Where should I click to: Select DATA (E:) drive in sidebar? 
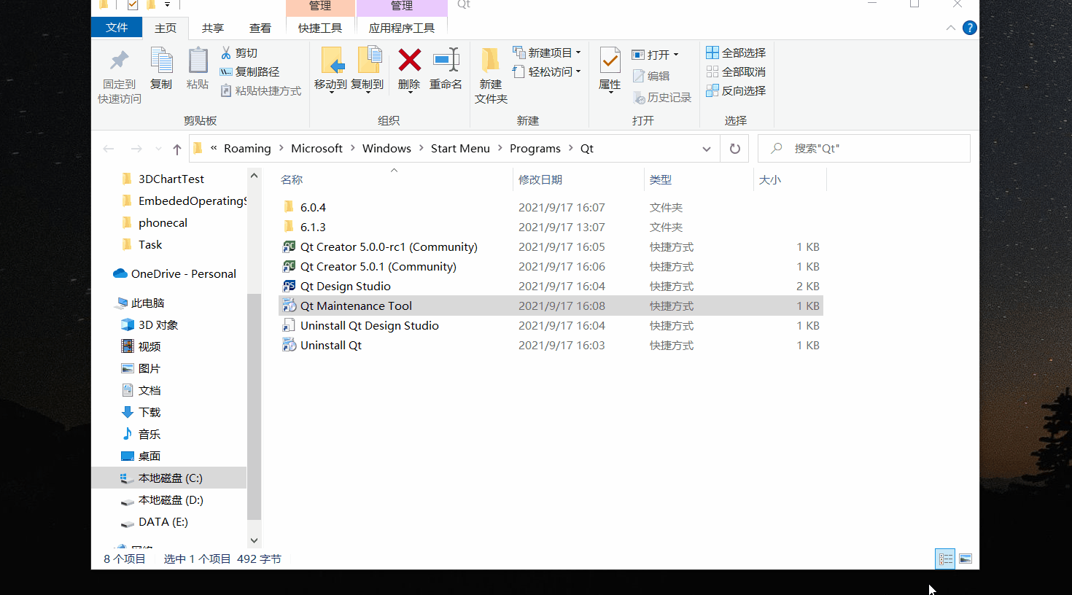click(154, 521)
